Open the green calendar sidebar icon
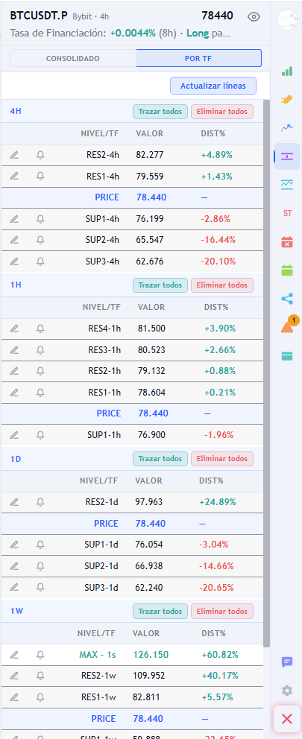 287,270
